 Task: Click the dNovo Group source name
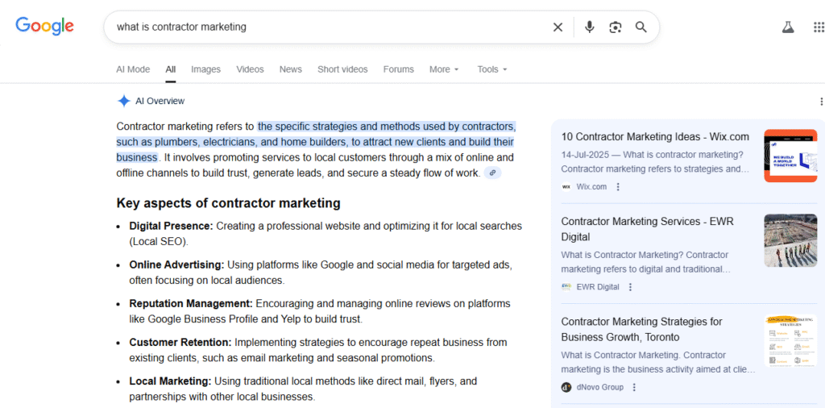tap(599, 387)
